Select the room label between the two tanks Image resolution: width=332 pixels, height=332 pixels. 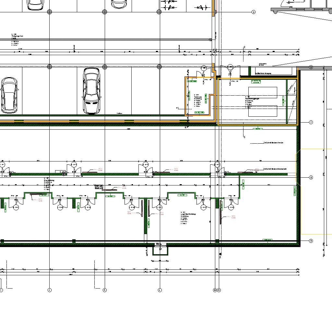(252, 102)
